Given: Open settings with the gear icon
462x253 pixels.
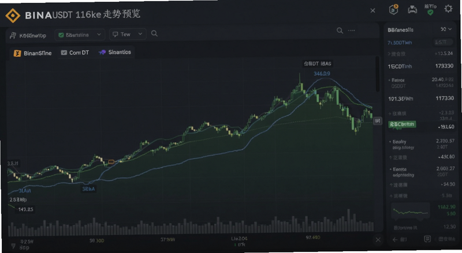Looking at the screenshot, I should tap(448, 9).
